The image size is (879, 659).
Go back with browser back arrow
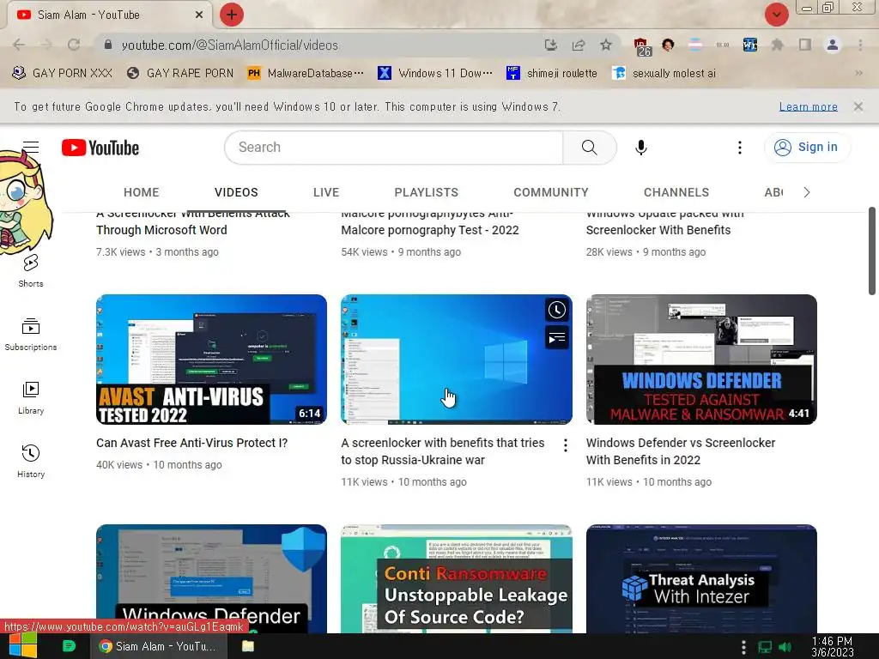click(19, 45)
